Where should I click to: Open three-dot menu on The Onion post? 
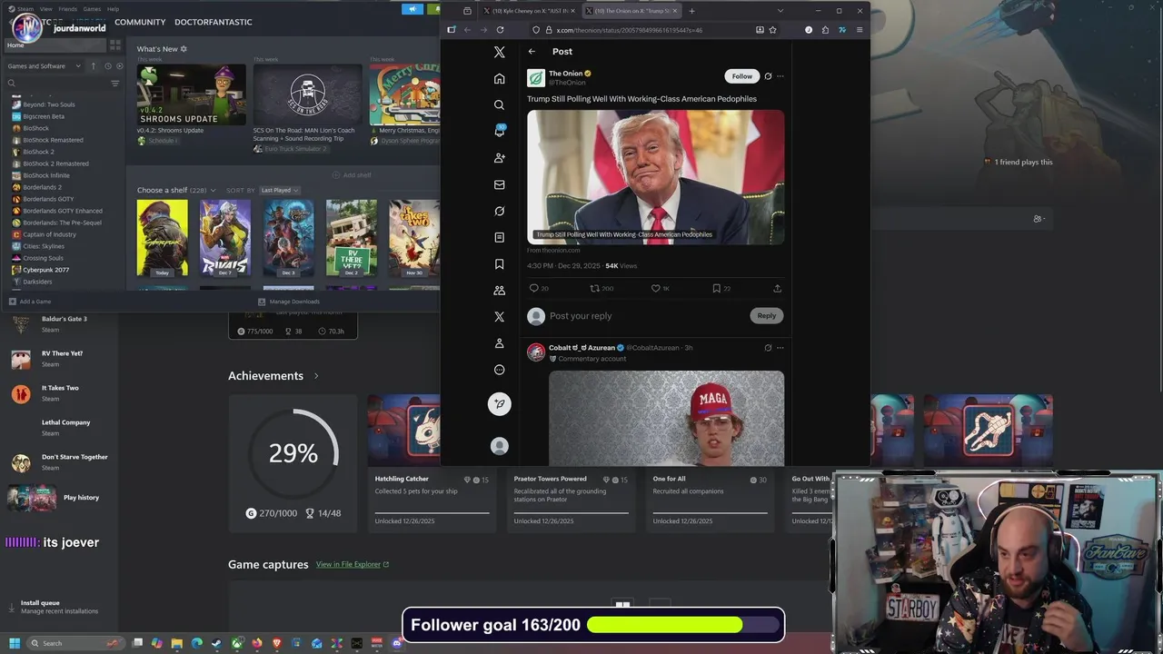click(x=780, y=76)
